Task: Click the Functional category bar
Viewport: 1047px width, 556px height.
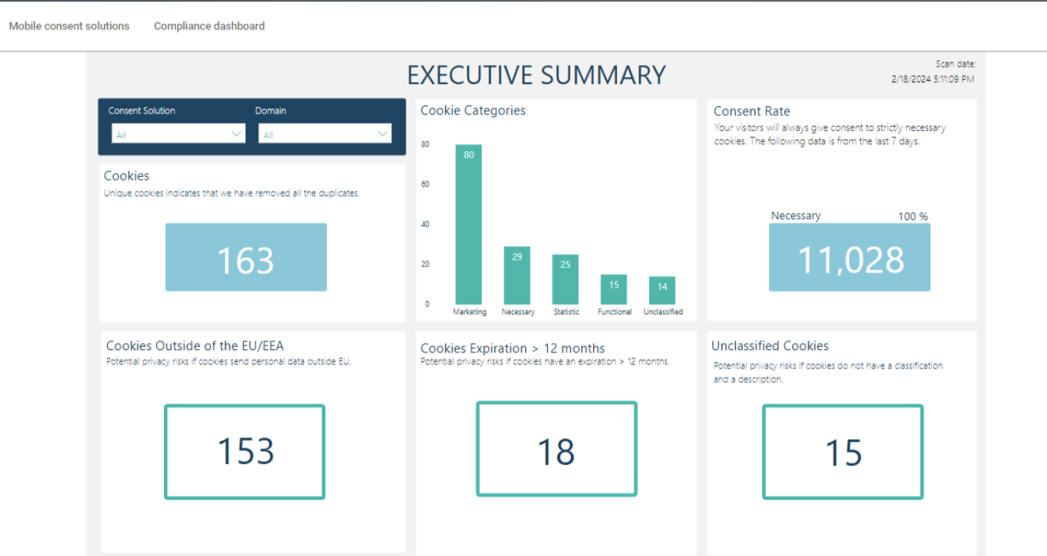Action: click(614, 289)
